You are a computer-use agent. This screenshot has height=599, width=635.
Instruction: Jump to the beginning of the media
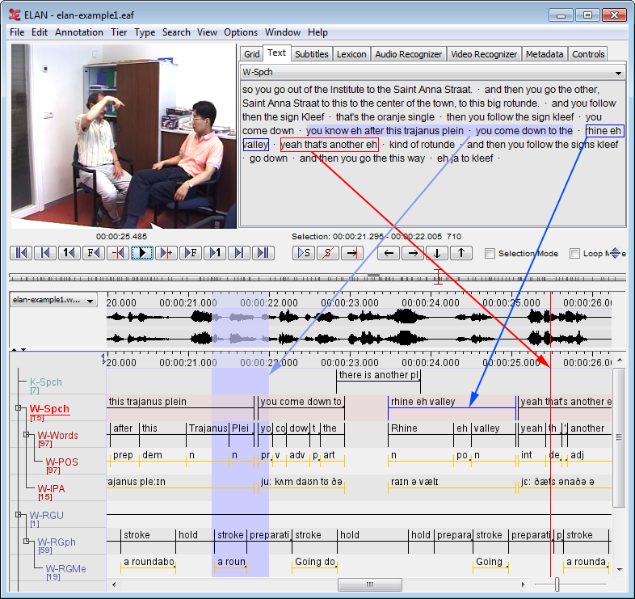tap(21, 253)
